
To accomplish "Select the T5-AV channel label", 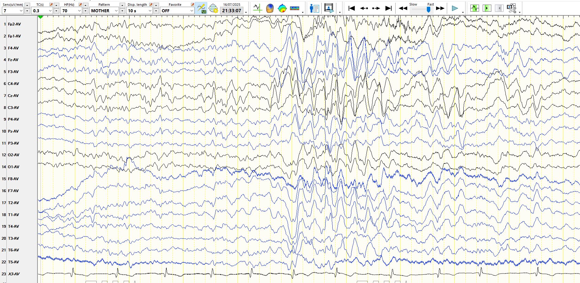I will [x=13, y=262].
